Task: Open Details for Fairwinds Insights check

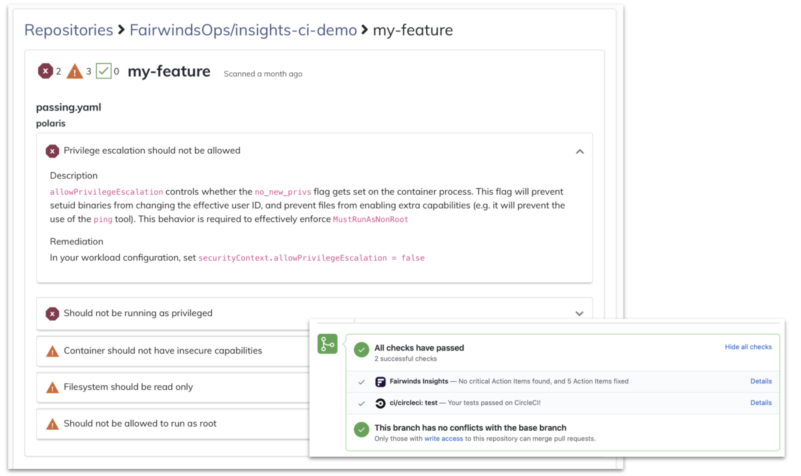Action: pos(760,381)
